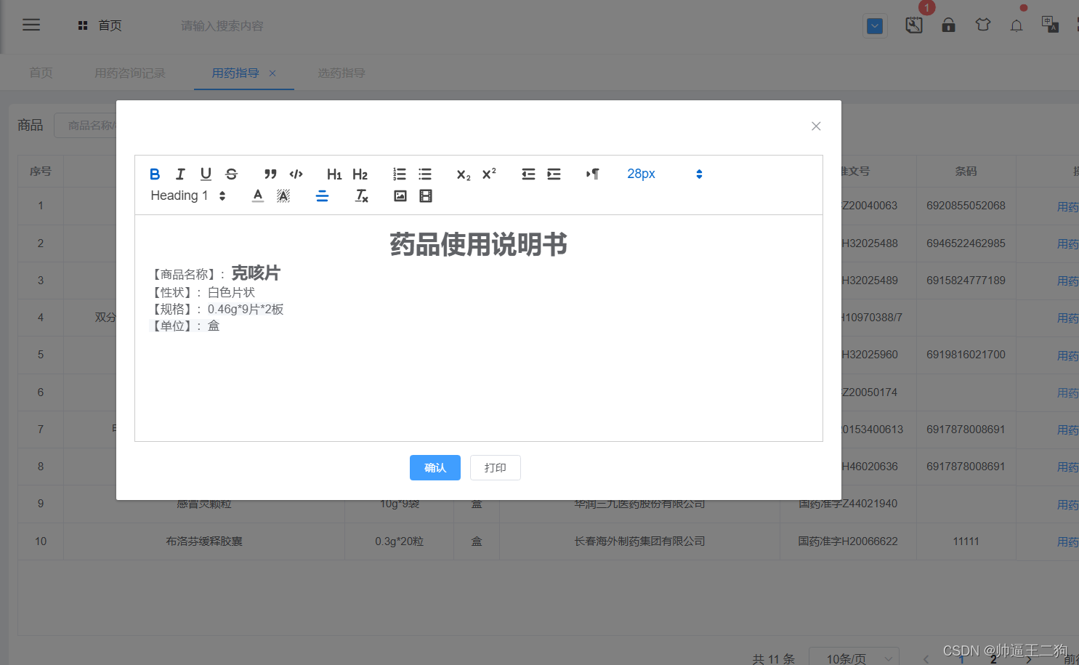
Task: Toggle the hamburger sidebar menu
Action: [31, 25]
